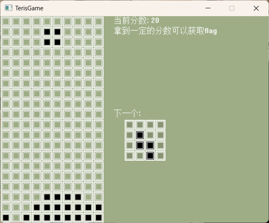
Task: Click the black block in board's bottom-right corner
Action: (99, 218)
